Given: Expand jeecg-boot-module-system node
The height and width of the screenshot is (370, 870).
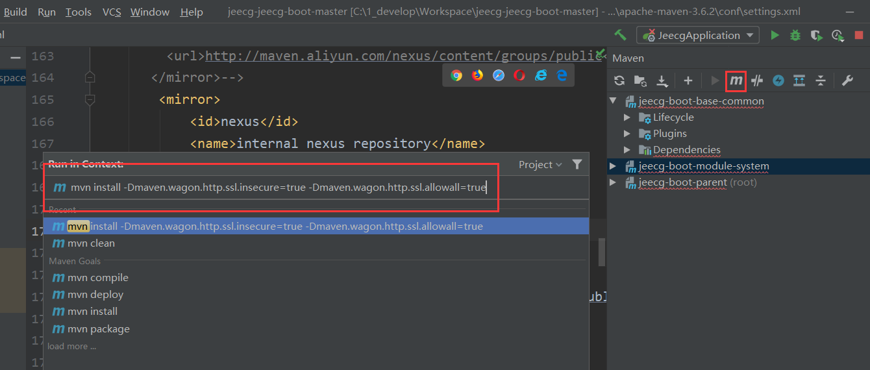Looking at the screenshot, I should (x=613, y=166).
